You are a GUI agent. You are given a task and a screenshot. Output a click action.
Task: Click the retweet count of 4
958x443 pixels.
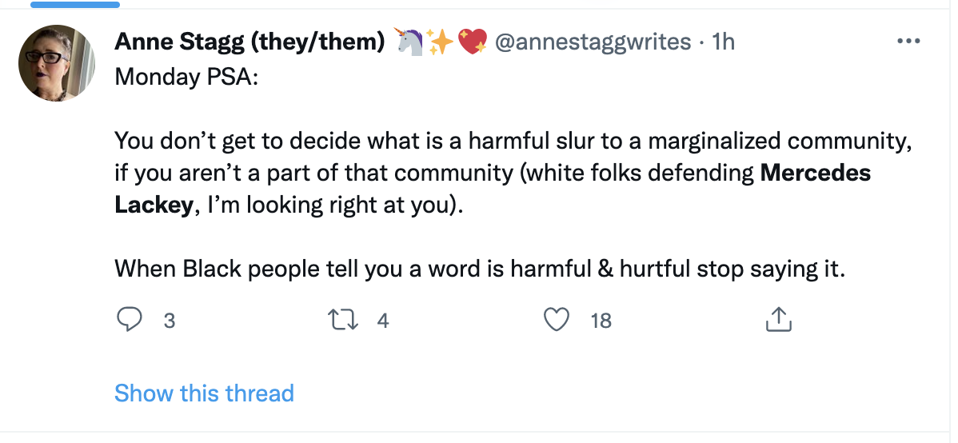click(382, 321)
